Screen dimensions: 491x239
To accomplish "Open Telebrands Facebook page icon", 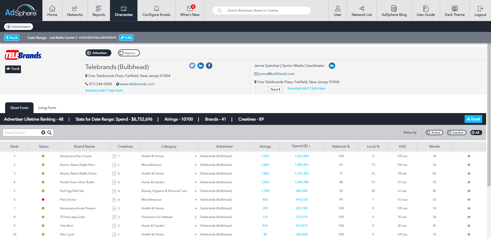I will pyautogui.click(x=209, y=66).
